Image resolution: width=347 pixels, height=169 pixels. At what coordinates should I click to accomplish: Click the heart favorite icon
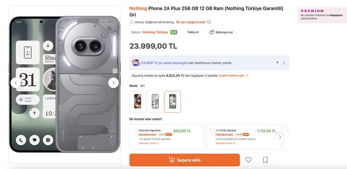(x=248, y=160)
